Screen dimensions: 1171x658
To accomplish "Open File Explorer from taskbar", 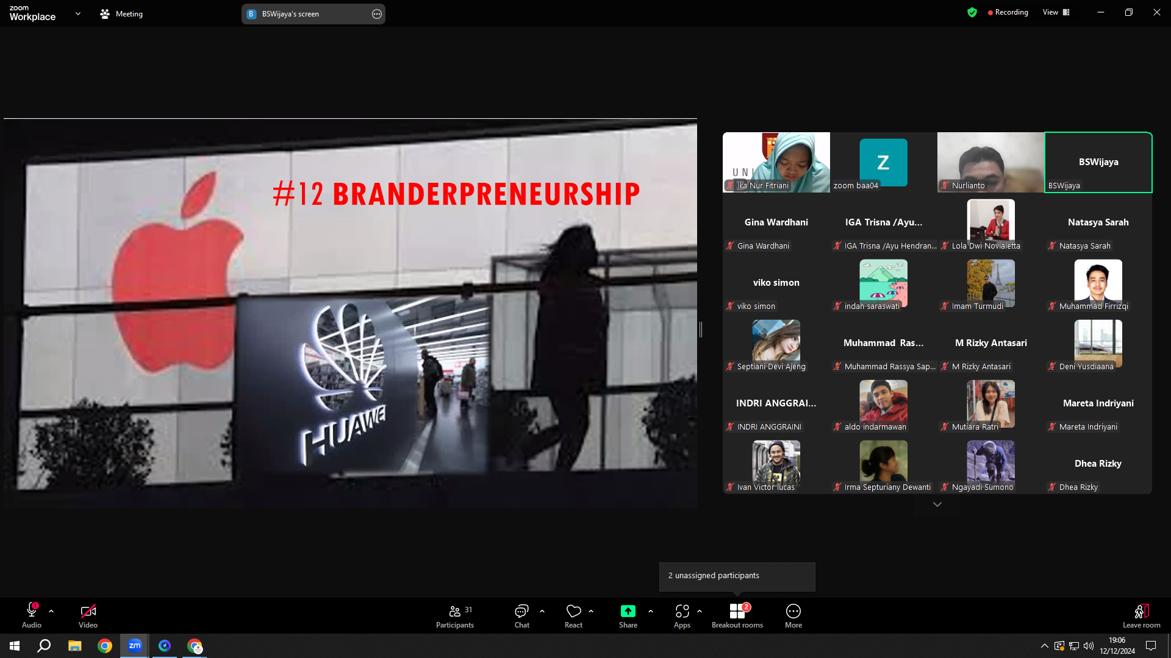I will [x=74, y=646].
